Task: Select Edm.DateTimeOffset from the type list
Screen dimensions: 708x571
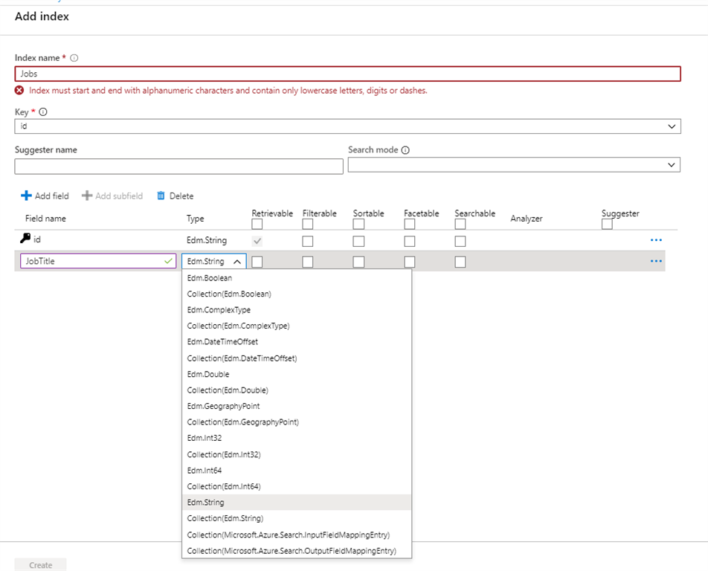Action: (x=222, y=342)
